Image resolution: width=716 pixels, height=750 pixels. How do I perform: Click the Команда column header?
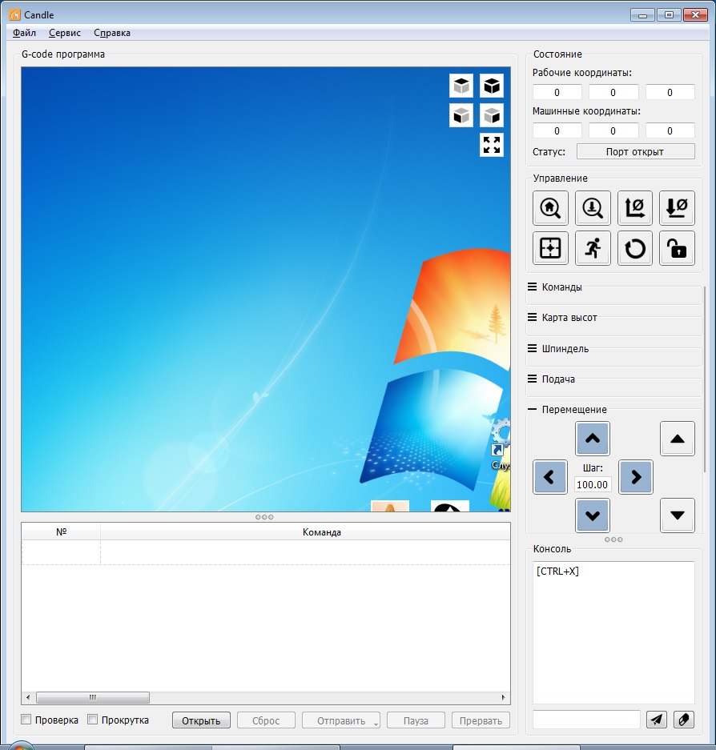[322, 532]
